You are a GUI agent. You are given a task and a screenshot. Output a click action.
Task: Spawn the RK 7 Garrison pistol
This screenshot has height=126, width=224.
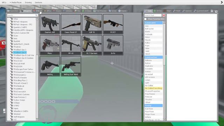pyautogui.click(x=92, y=45)
